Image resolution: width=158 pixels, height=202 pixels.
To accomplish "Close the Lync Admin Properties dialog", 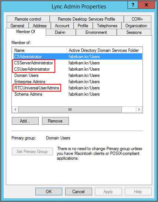I will 146,5.
